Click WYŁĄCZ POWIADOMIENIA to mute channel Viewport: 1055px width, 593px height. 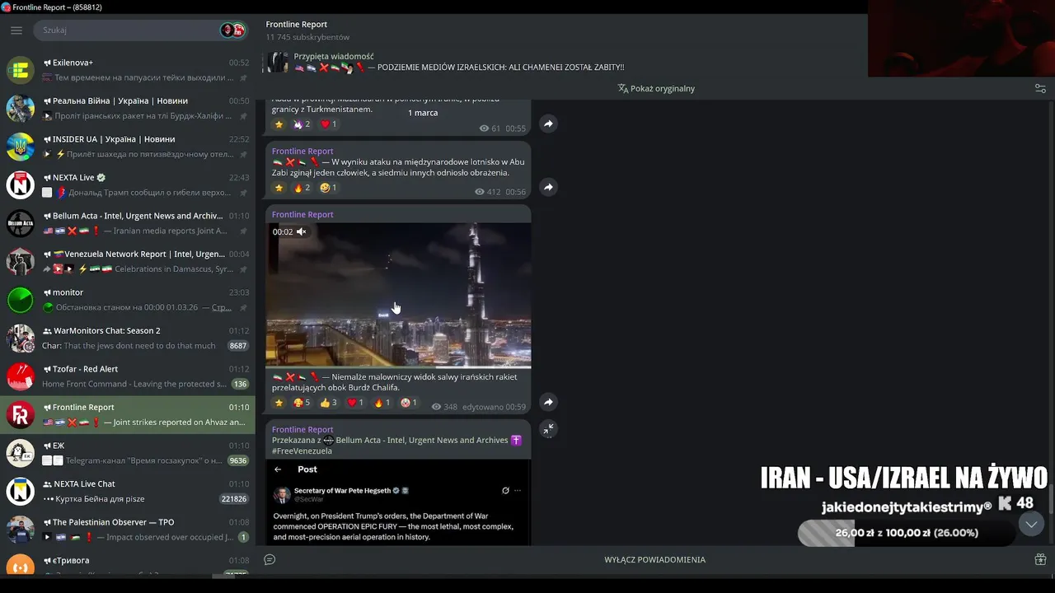[655, 560]
